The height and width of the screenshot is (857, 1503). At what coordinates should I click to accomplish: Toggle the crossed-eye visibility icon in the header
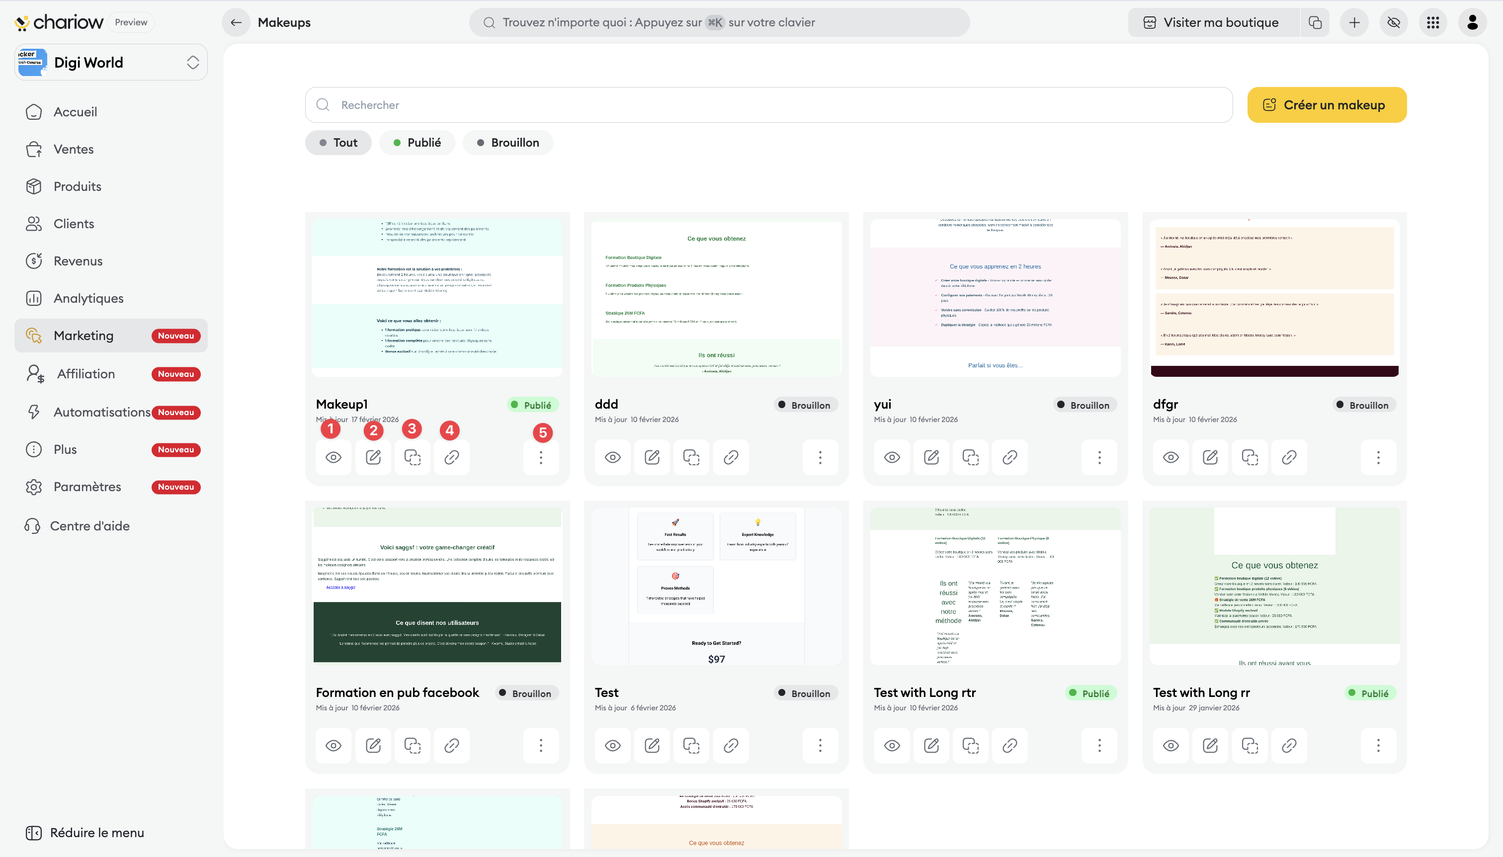coord(1393,22)
